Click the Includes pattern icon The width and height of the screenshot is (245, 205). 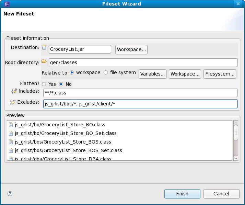click(14, 91)
